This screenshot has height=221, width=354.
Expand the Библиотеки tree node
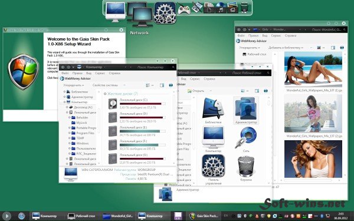[64, 92]
